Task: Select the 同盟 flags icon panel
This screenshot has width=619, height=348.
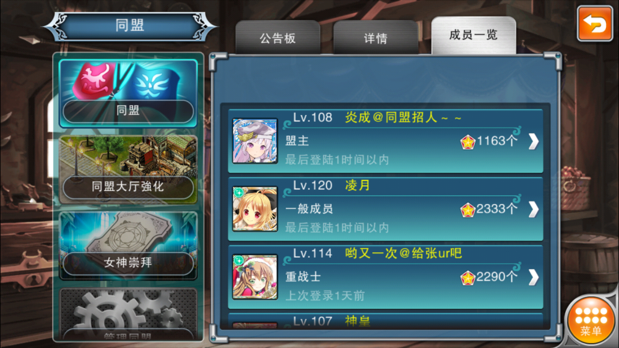Action: 128,93
